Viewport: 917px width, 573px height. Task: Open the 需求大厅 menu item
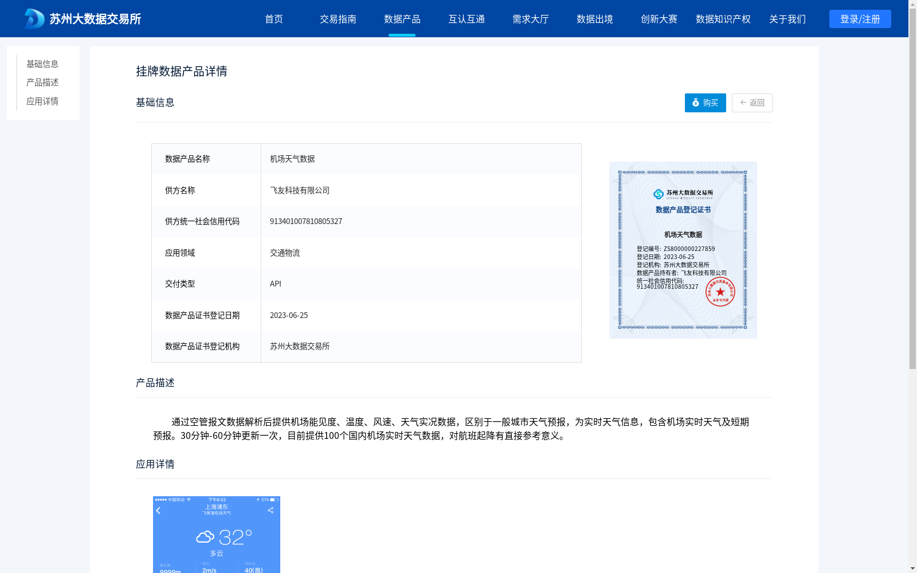point(531,19)
